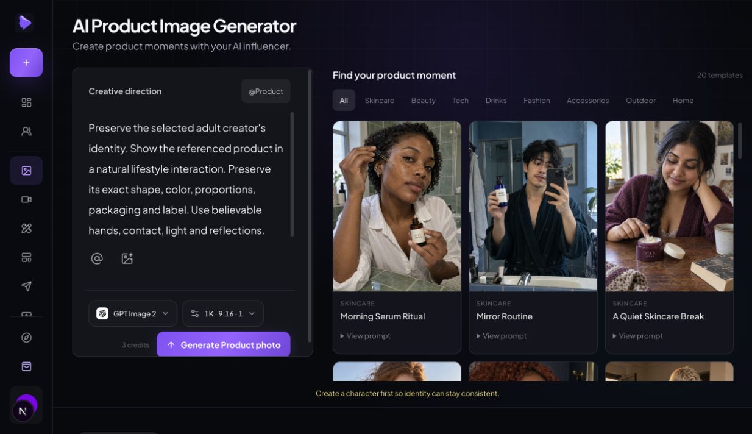Click the @ mention icon below prompt
Viewport: 752px width, 434px height.
pyautogui.click(x=97, y=258)
